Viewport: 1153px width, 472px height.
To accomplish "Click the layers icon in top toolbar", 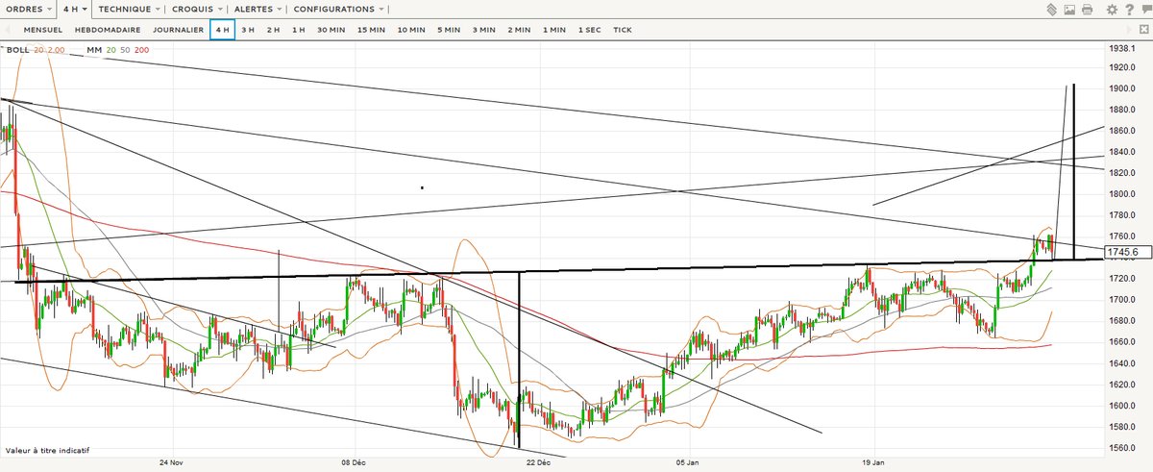I will pos(1050,10).
